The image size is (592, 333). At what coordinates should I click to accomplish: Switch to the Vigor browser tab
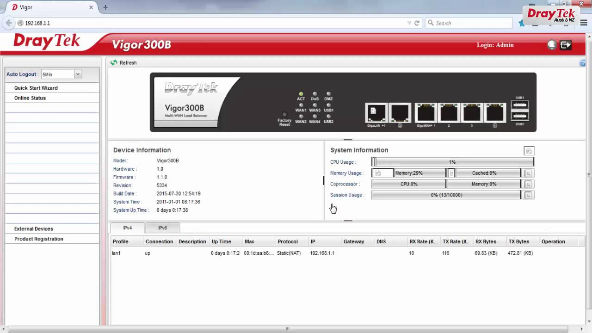tap(52, 7)
